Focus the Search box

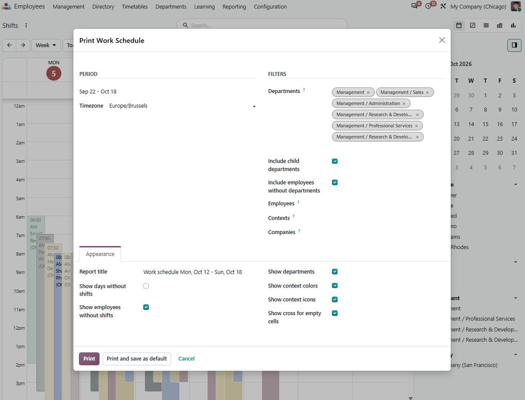pos(262,25)
